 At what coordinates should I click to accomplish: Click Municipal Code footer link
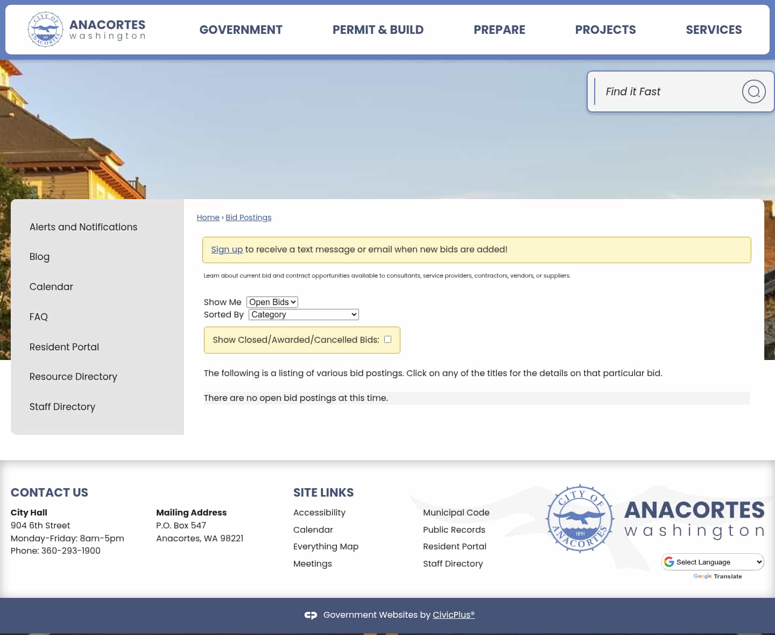pos(456,513)
